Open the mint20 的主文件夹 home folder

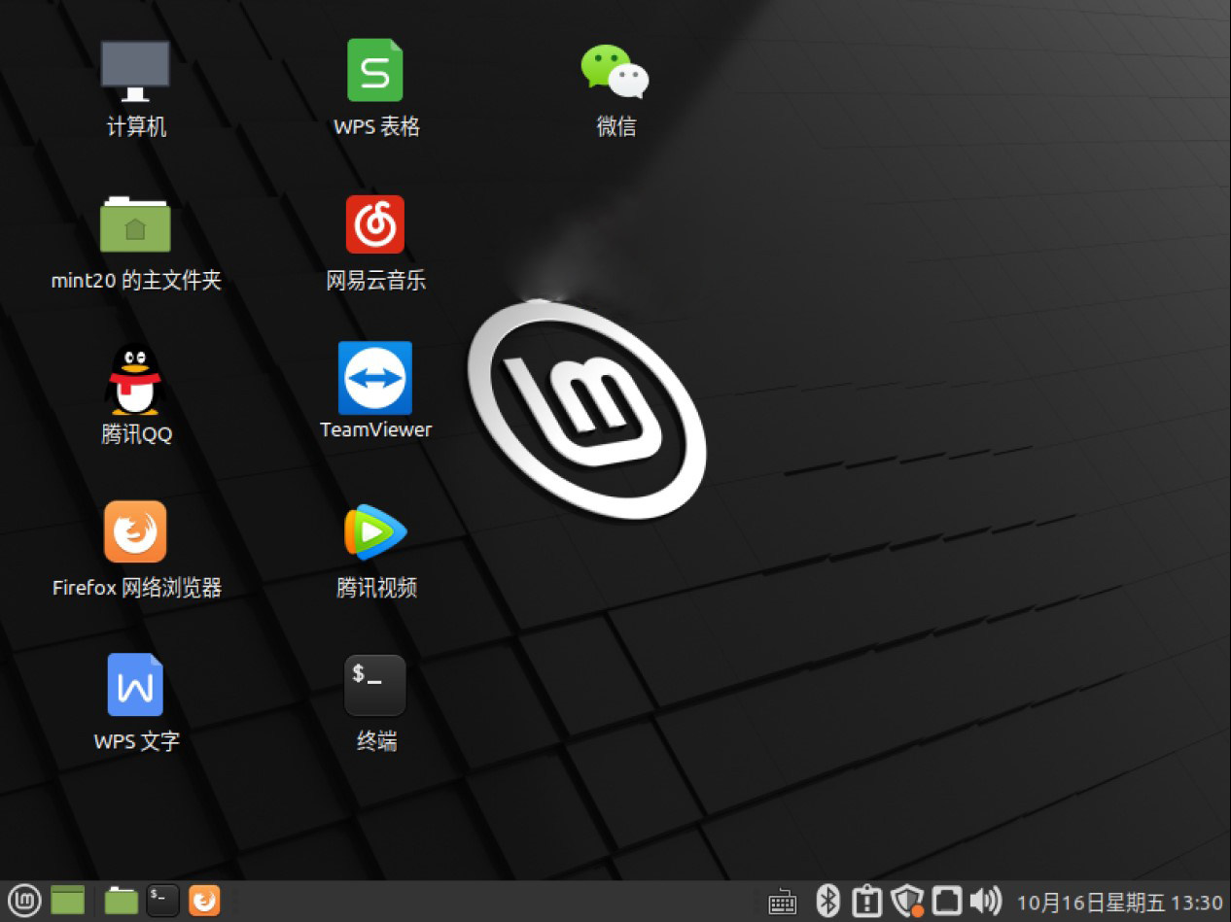(x=135, y=224)
